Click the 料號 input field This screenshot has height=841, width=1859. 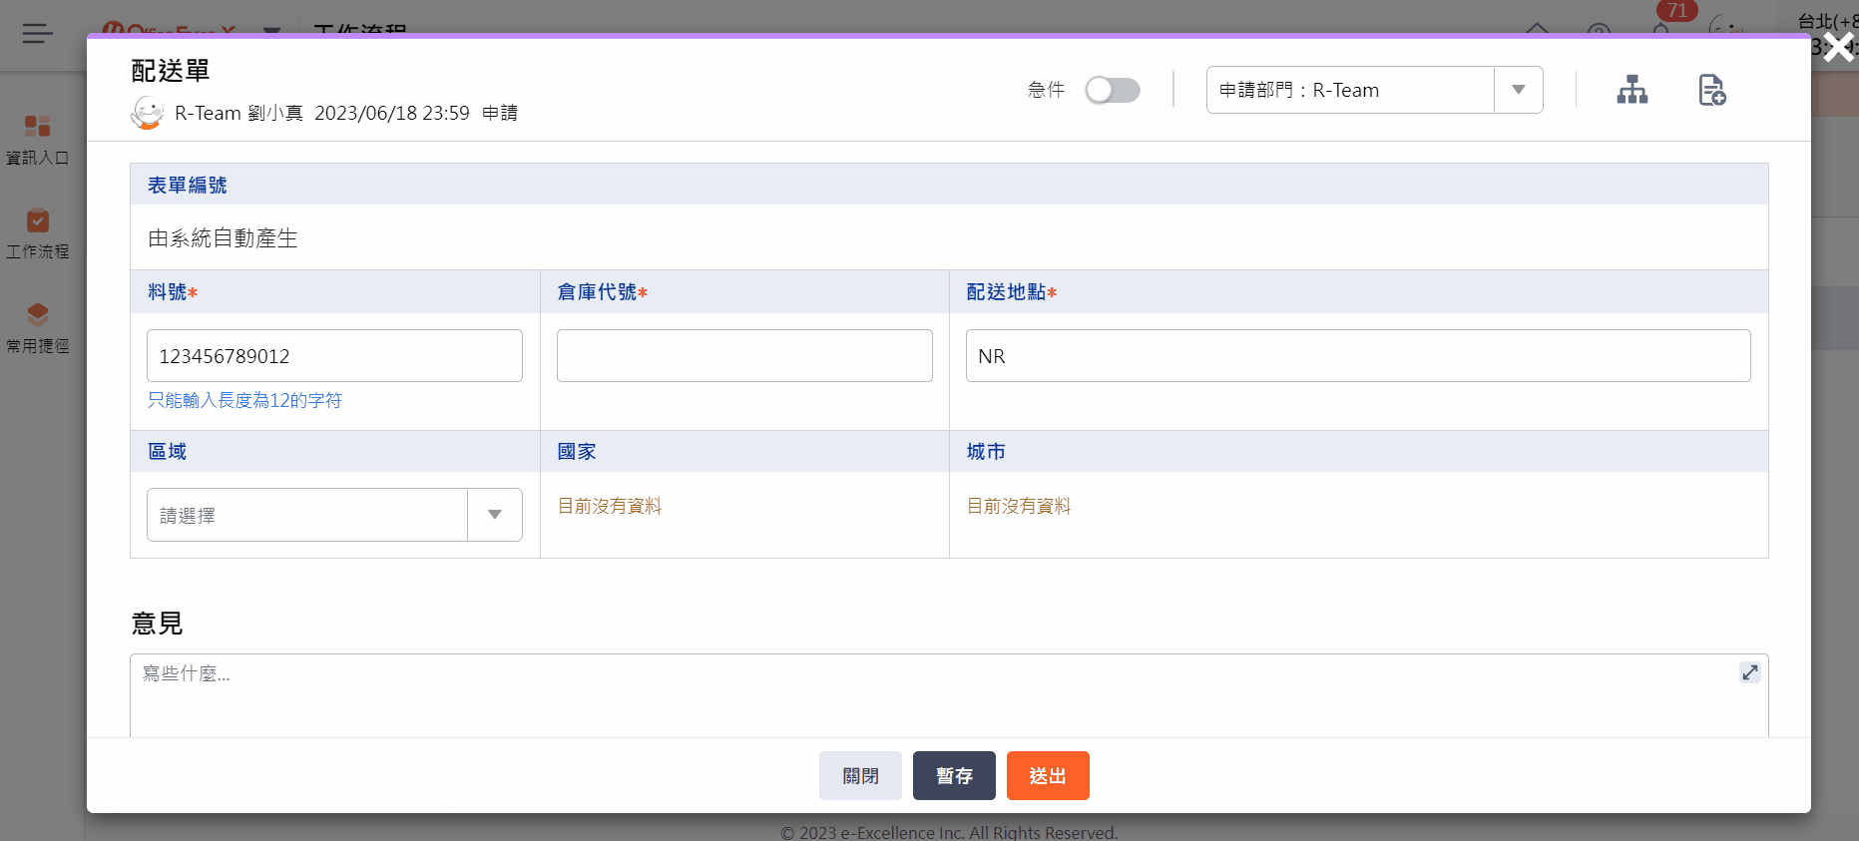pyautogui.click(x=334, y=356)
